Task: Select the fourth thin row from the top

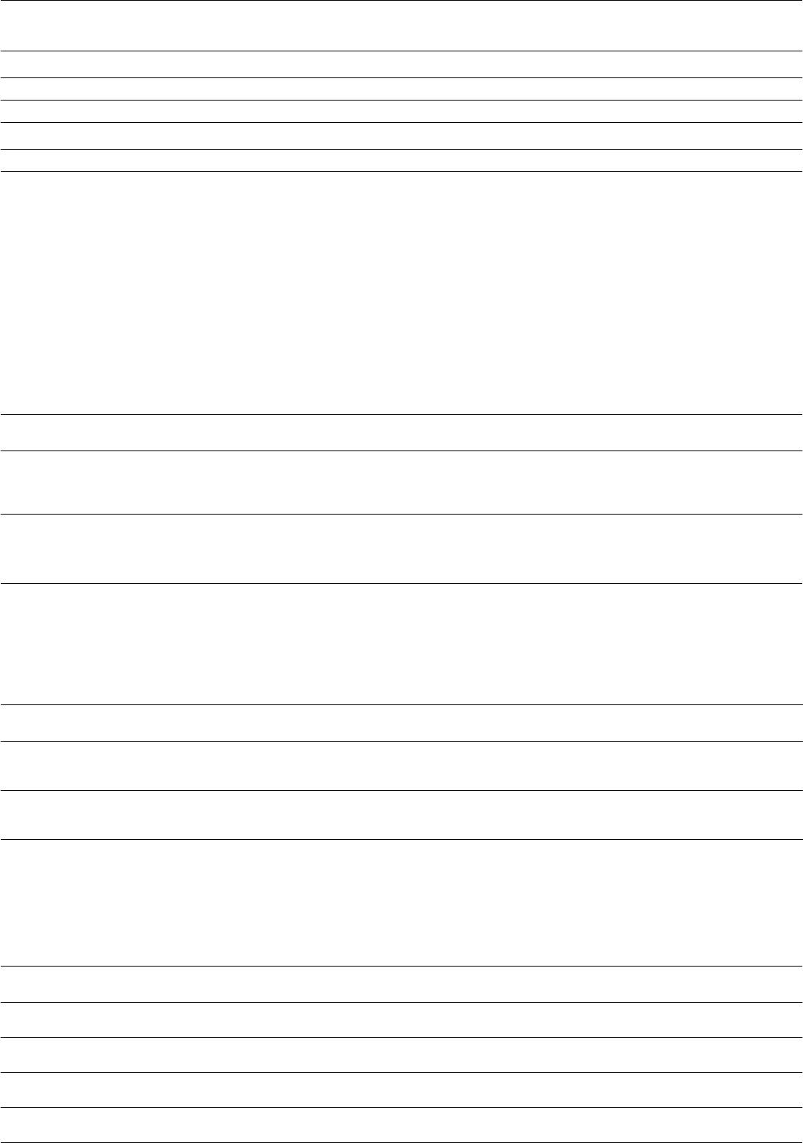Action: (x=402, y=111)
